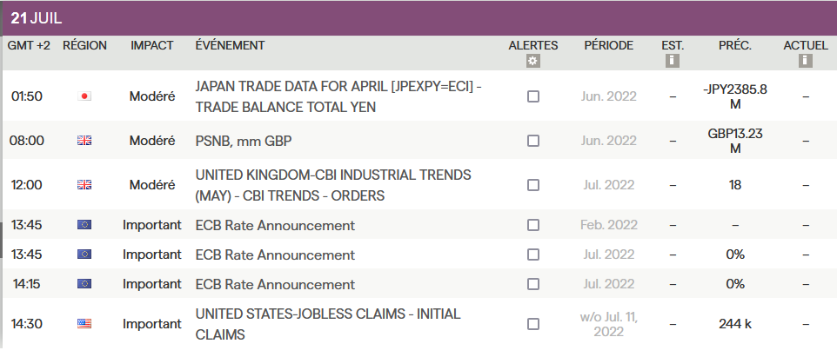The height and width of the screenshot is (357, 837).
Task: Check alert box for CBI Industrial Trends
Action: point(533,184)
